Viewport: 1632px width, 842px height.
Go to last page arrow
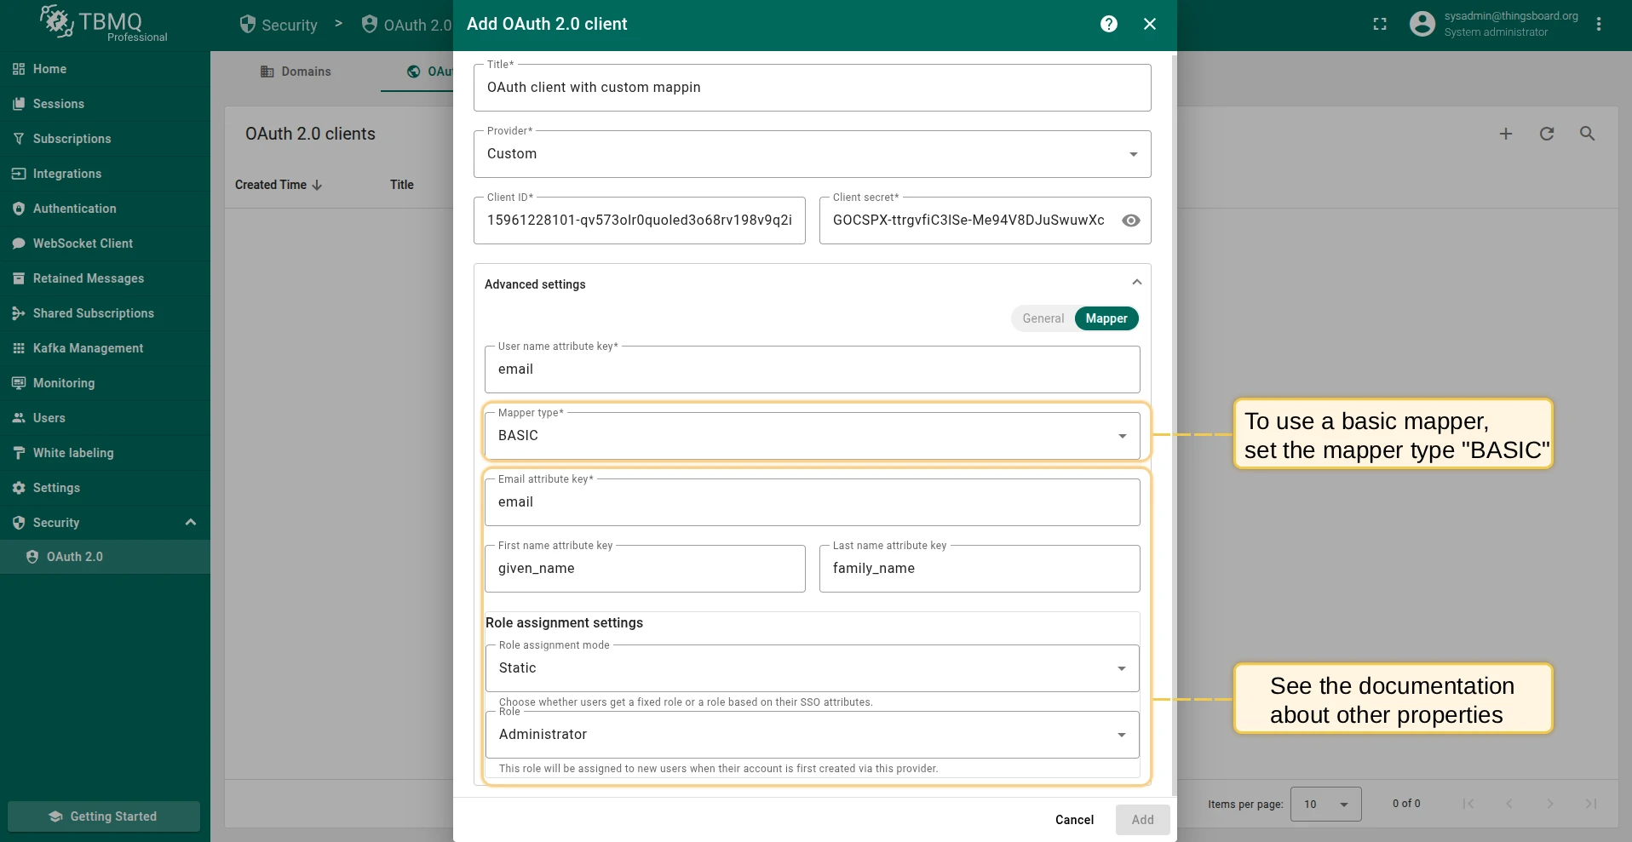(1591, 804)
